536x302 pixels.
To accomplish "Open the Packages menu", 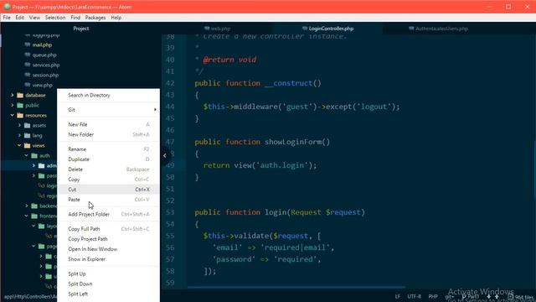I will coord(95,18).
